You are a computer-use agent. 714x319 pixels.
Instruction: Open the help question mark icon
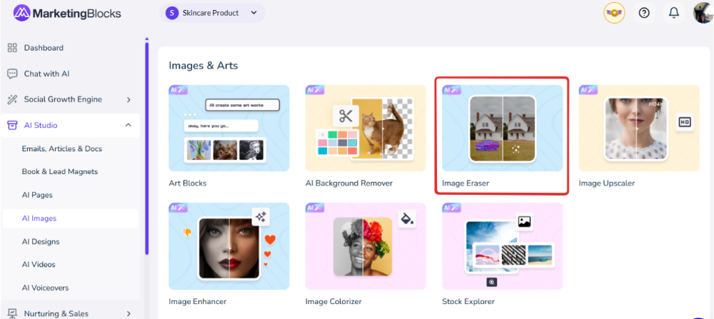click(x=644, y=13)
